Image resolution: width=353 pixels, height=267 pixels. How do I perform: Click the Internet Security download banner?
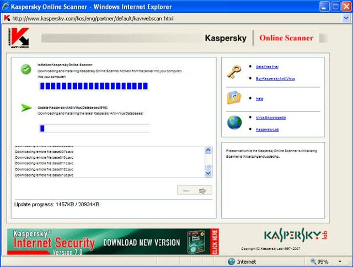tap(113, 242)
